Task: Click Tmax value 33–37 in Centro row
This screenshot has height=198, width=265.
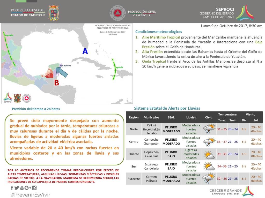Action: click(x=222, y=142)
